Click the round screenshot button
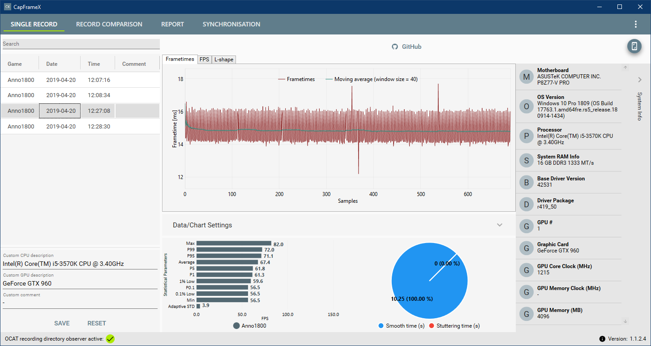This screenshot has width=651, height=346. coord(634,46)
